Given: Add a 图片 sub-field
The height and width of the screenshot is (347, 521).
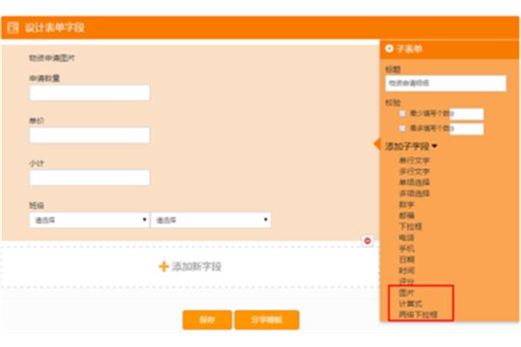Looking at the screenshot, I should pos(406,292).
